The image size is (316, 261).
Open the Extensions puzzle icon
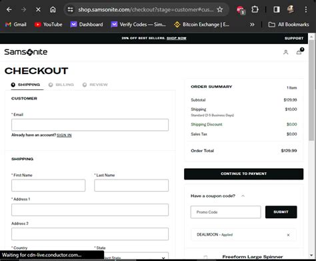255,9
